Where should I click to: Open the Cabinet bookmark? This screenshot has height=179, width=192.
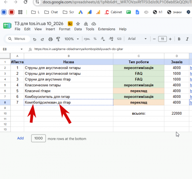[113, 12]
